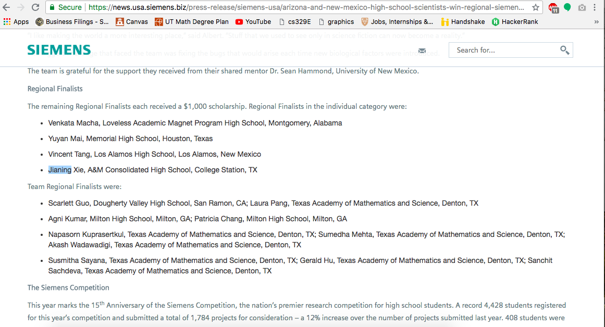Open the Canvas bookmark
This screenshot has width=605, height=327.
point(132,21)
